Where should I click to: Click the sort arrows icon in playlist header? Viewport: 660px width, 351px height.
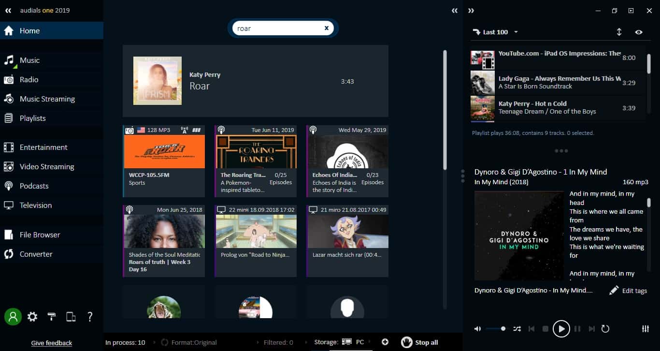tap(619, 32)
